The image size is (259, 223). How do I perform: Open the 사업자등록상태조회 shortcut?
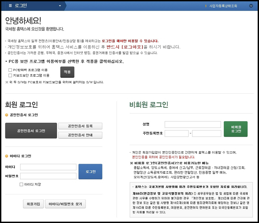click(223, 6)
